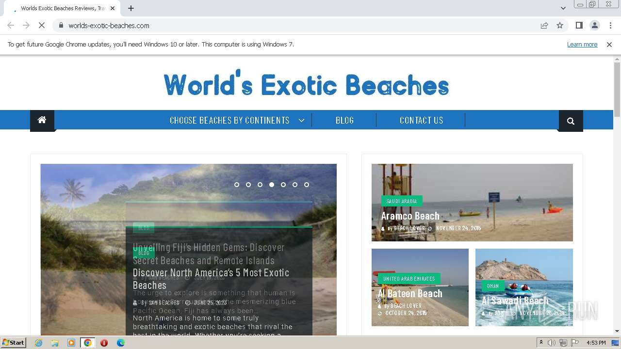The height and width of the screenshot is (349, 621).
Task: Open the Windows Start button
Action: [14, 342]
